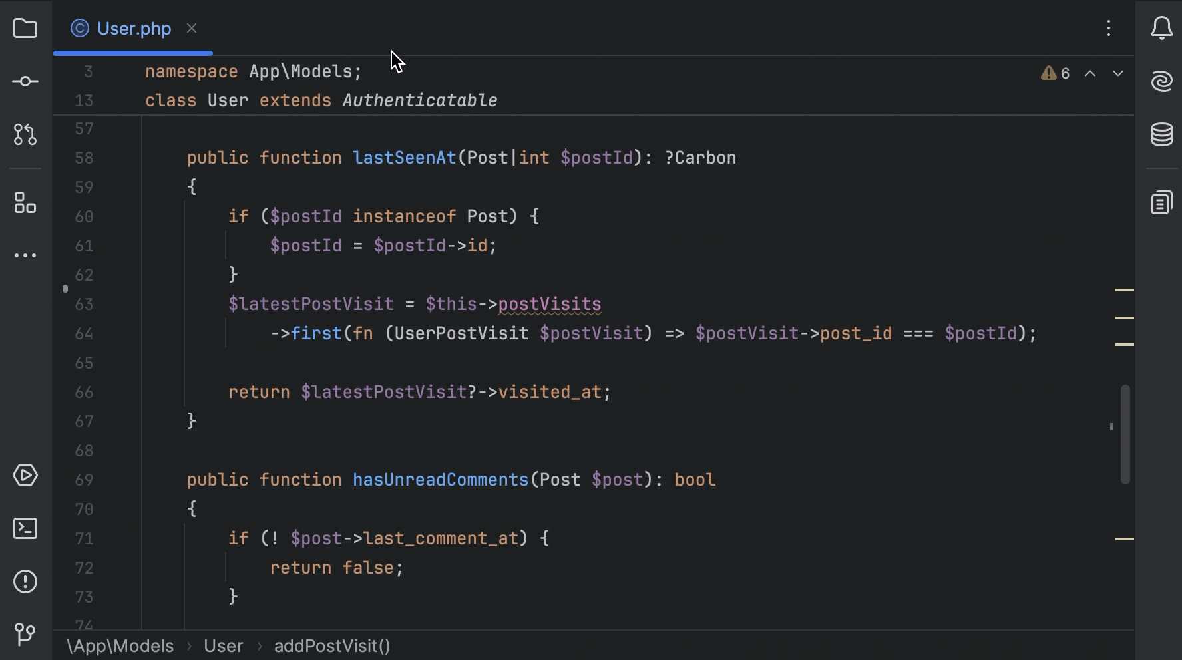1182x660 pixels.
Task: Click the error stripe marker beside line 71
Action: (1125, 538)
